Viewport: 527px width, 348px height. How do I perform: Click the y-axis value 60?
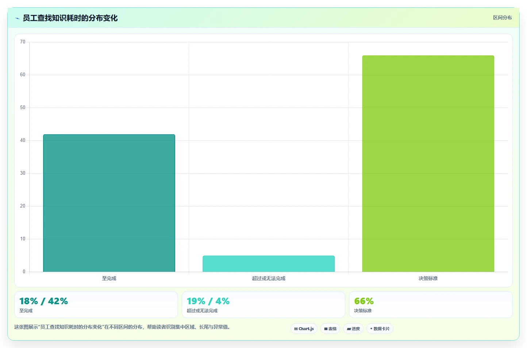pyautogui.click(x=23, y=75)
